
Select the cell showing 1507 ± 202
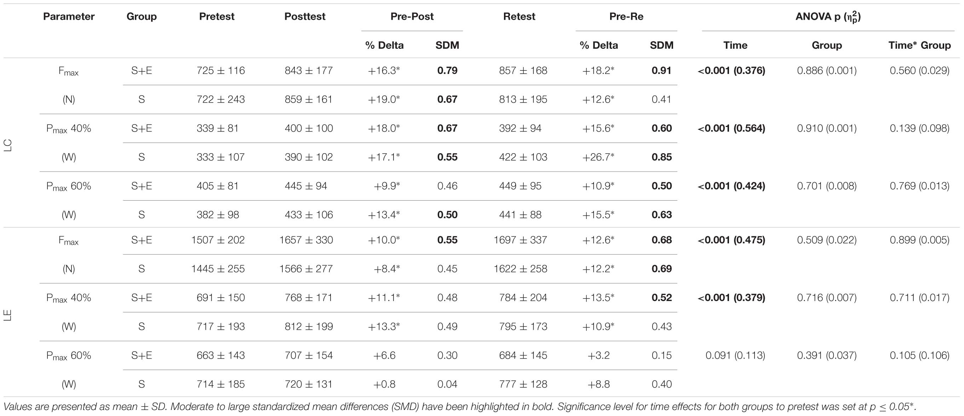click(218, 240)
